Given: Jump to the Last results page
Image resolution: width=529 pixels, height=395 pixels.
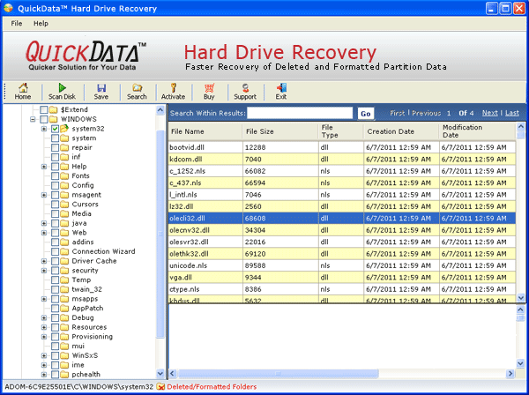Looking at the screenshot, I should 512,113.
